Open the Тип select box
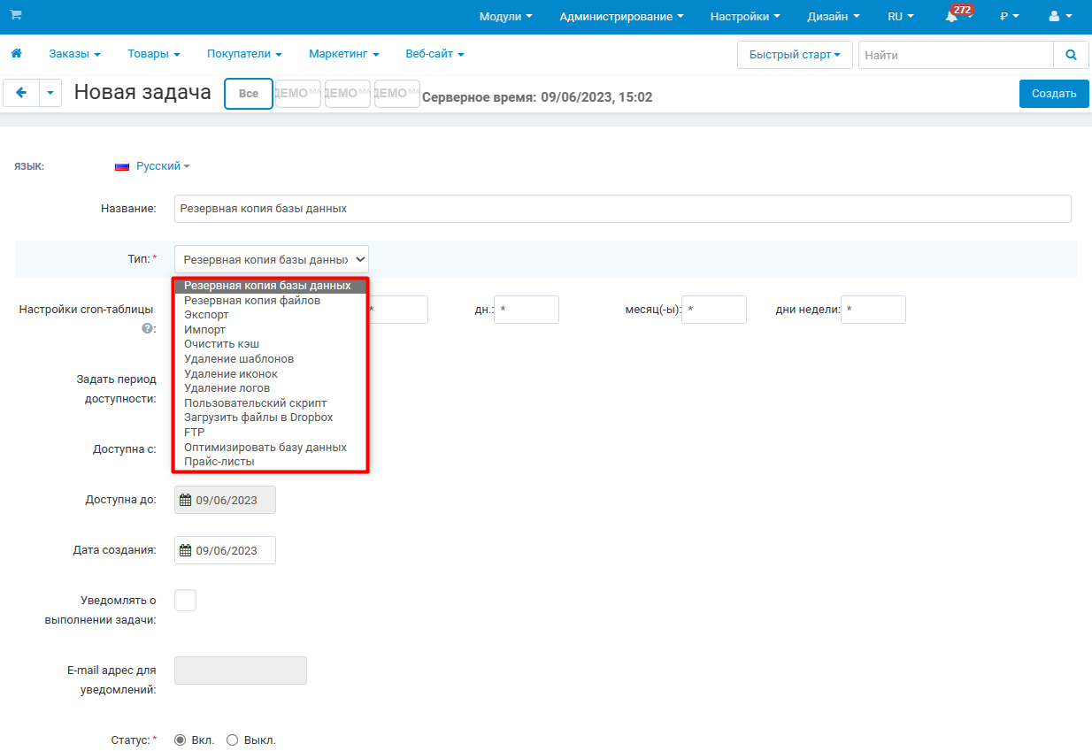This screenshot has width=1092, height=751. (x=272, y=259)
